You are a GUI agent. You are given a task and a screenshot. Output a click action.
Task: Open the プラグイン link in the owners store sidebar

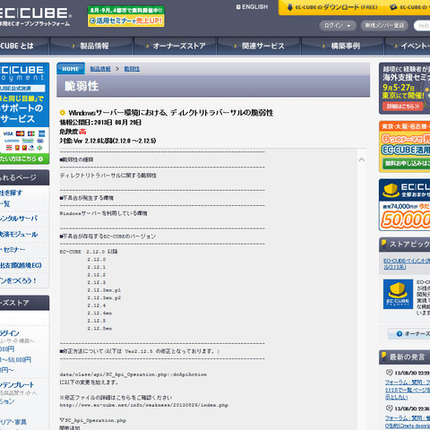tap(10, 333)
